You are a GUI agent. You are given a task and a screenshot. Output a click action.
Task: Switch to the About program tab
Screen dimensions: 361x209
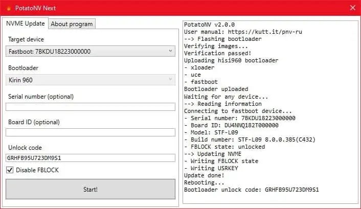coord(72,24)
